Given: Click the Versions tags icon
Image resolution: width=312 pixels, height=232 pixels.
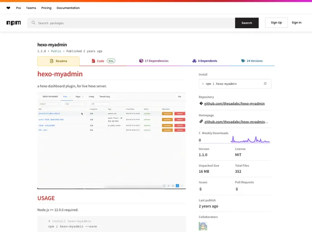Looking at the screenshot, I should click(x=243, y=61).
